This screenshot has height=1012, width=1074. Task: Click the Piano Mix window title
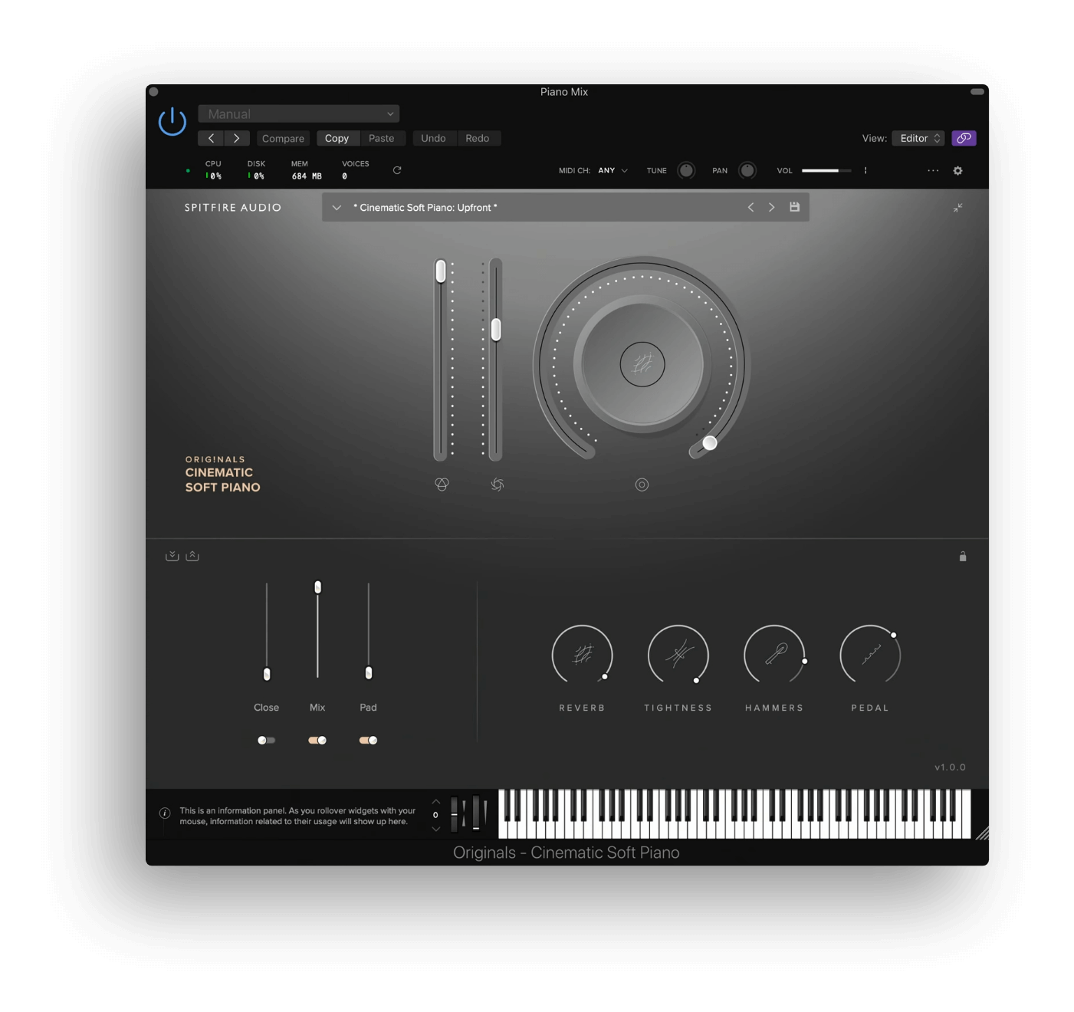564,92
